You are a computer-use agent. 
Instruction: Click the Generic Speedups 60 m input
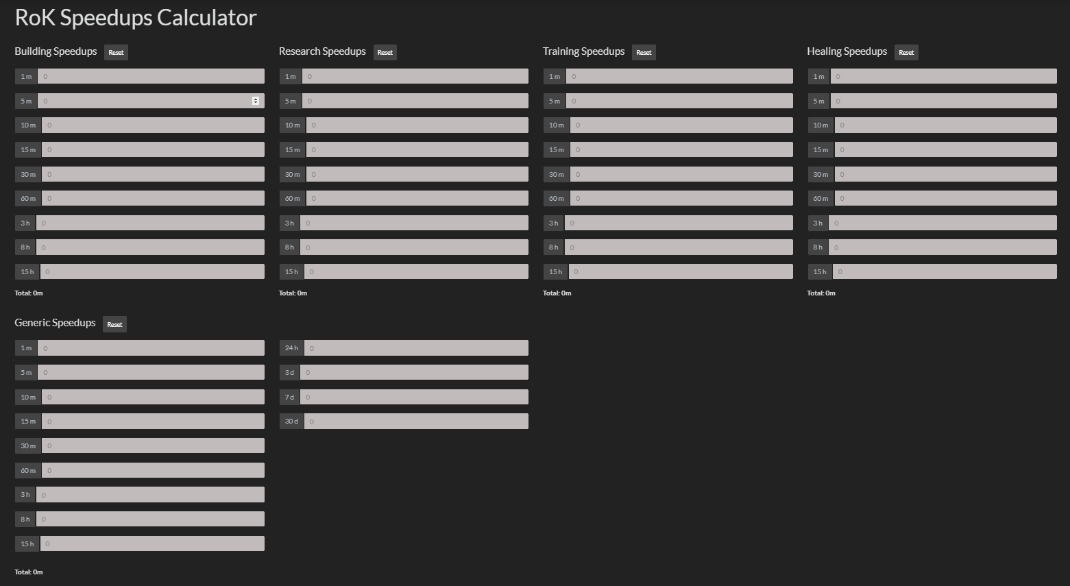[153, 470]
